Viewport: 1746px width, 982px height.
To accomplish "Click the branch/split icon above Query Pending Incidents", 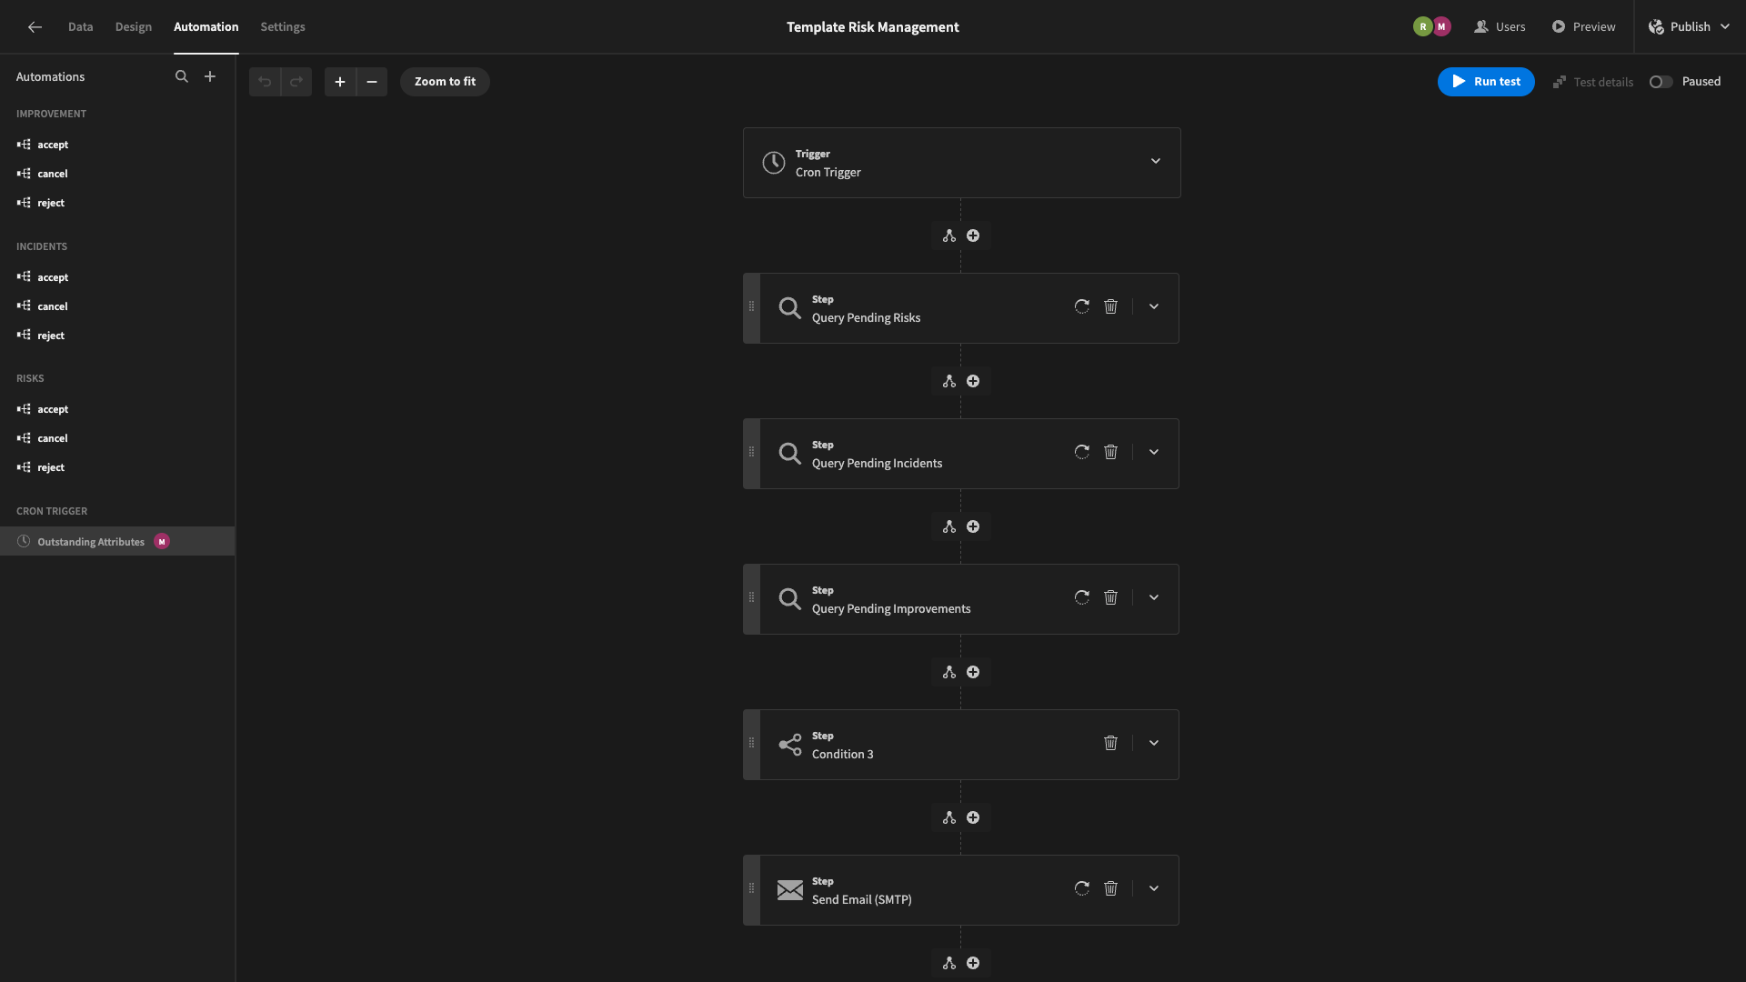I will (x=948, y=381).
